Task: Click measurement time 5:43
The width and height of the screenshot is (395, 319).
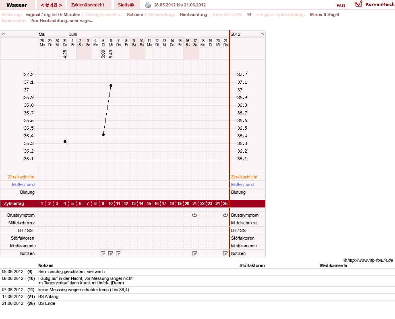Action: (111, 54)
